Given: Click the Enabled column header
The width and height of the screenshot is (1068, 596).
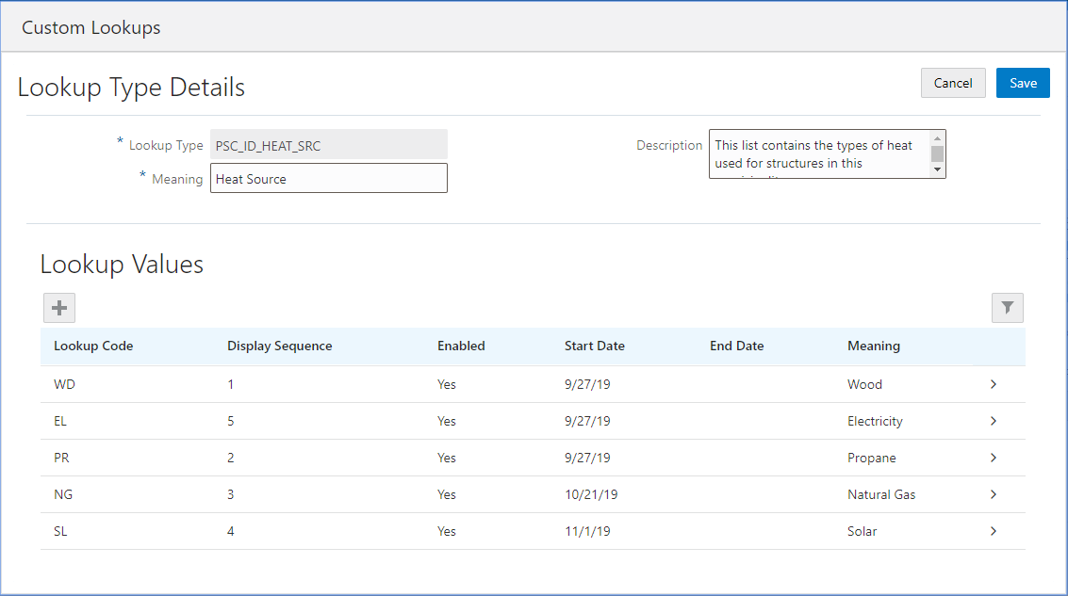Looking at the screenshot, I should [461, 346].
